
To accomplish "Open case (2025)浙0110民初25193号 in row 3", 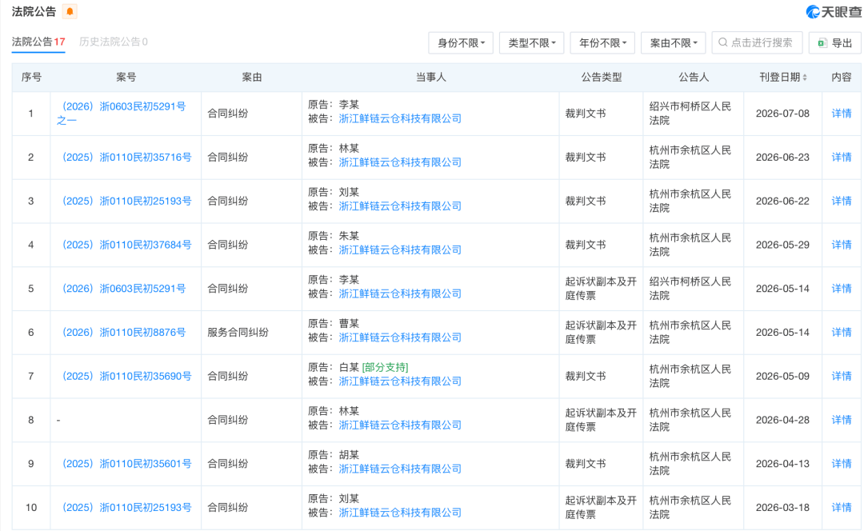I will pyautogui.click(x=126, y=201).
